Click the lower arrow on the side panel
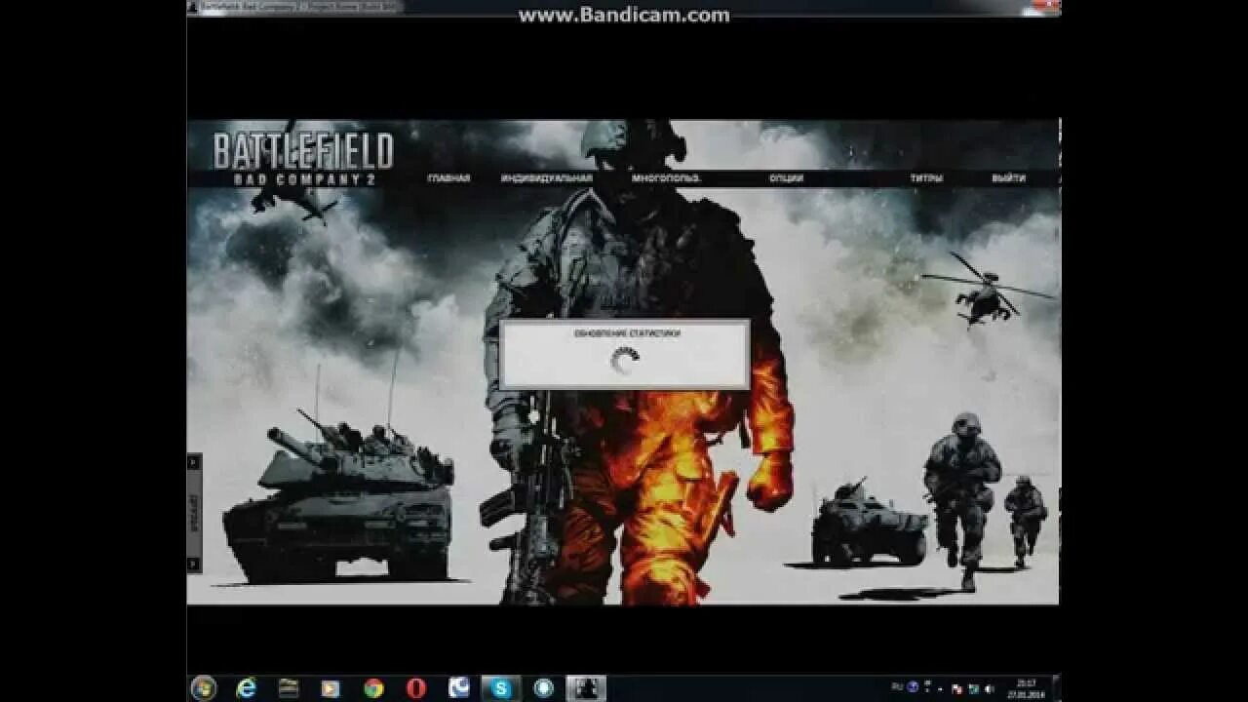The width and height of the screenshot is (1248, 702). pos(193,564)
